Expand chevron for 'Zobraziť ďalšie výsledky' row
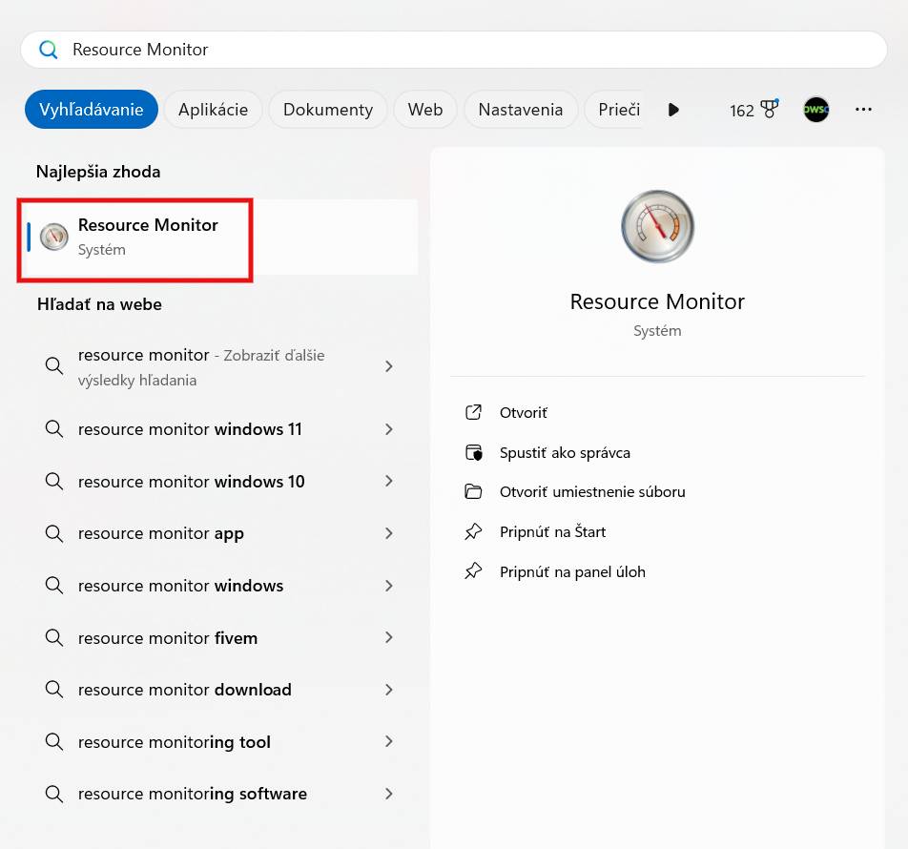The width and height of the screenshot is (908, 849). (388, 366)
